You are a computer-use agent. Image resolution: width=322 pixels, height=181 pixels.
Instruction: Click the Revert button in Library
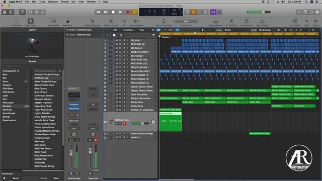tap(16, 178)
